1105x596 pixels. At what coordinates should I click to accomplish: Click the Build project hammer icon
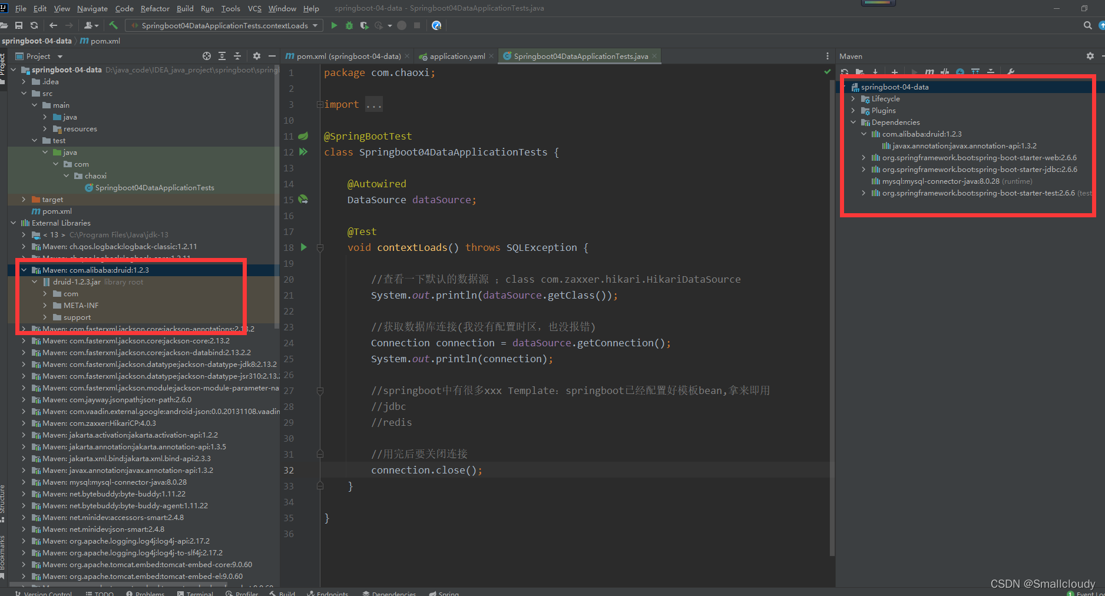[x=113, y=25]
